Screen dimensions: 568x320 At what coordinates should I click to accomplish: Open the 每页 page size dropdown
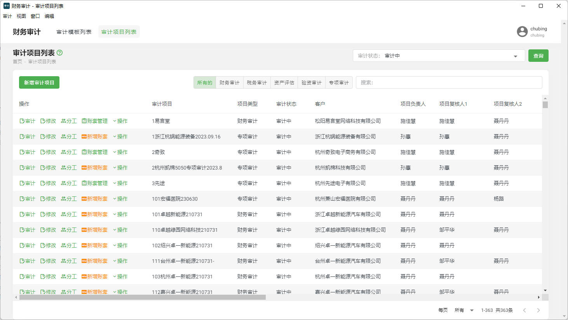coord(464,310)
